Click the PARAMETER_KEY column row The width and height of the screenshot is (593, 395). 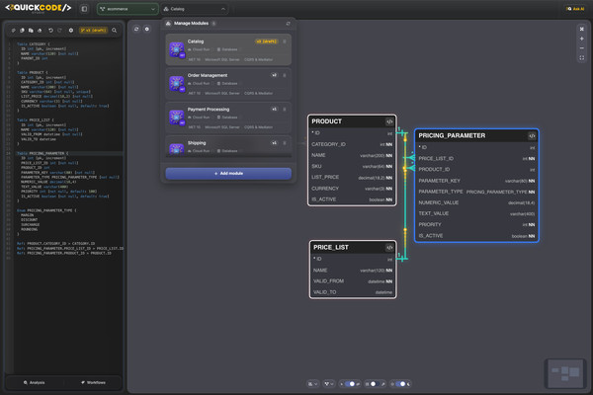[x=476, y=181]
